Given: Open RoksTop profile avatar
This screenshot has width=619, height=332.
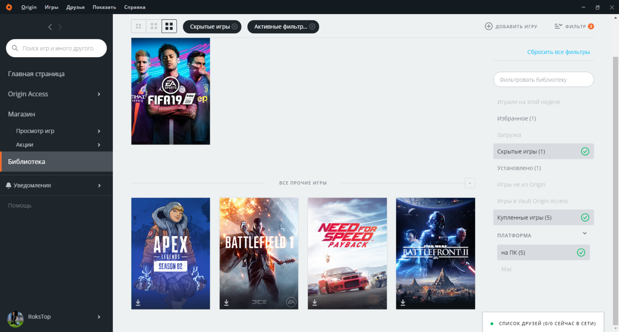Looking at the screenshot, I should [15, 319].
